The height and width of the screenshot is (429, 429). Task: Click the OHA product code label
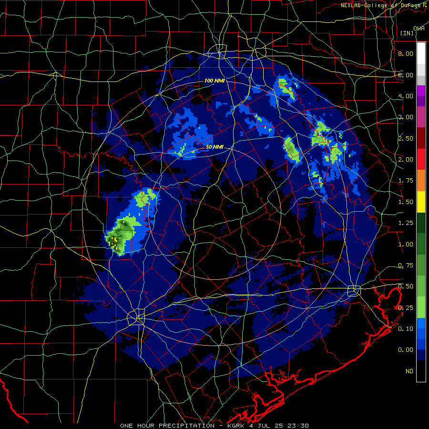(x=419, y=29)
